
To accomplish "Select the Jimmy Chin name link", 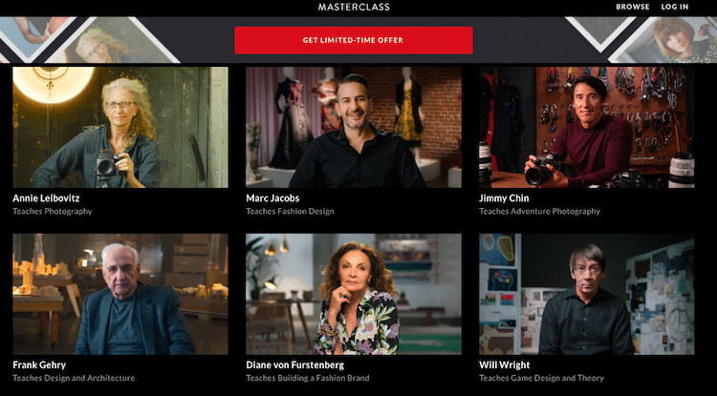I will tap(504, 198).
